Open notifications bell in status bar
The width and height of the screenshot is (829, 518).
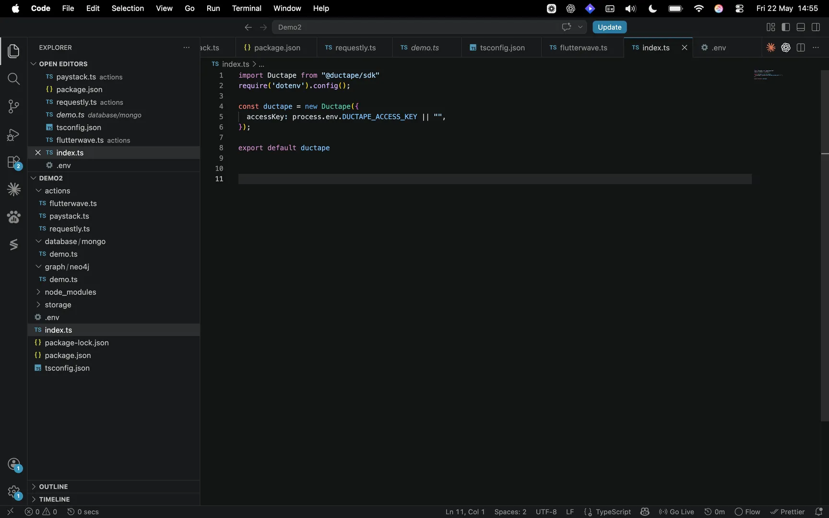(x=819, y=512)
